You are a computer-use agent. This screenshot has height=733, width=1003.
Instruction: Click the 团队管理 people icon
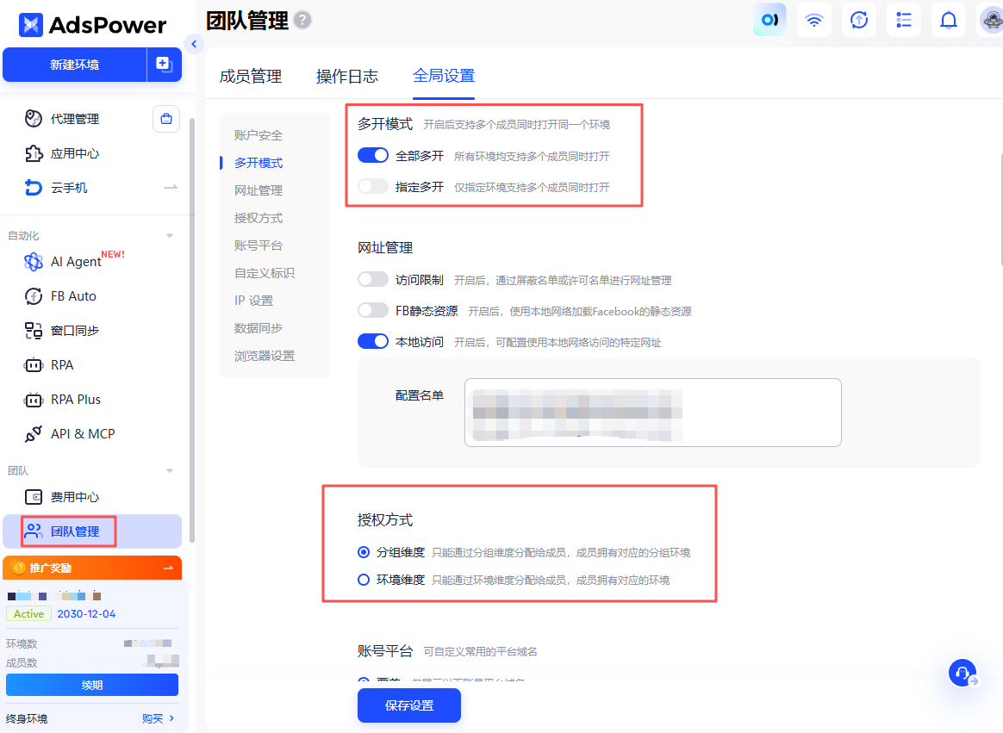click(x=34, y=531)
